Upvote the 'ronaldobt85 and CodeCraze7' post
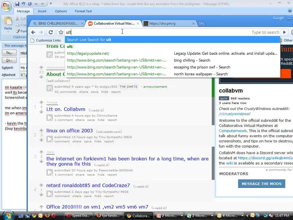Image resolution: width=293 pixels, height=220 pixels. pyautogui.click(x=41, y=185)
